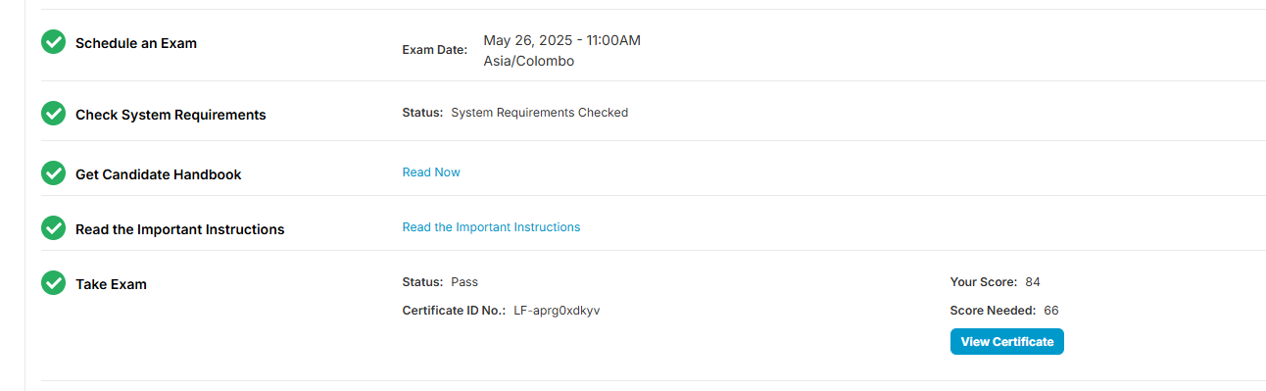Click the green checkmark next to Take Exam

[x=53, y=283]
